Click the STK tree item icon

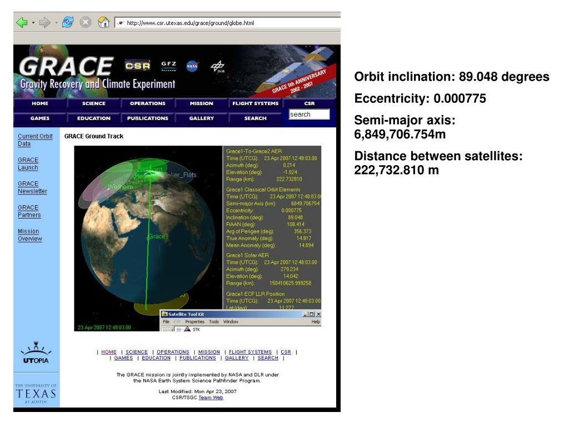187,329
